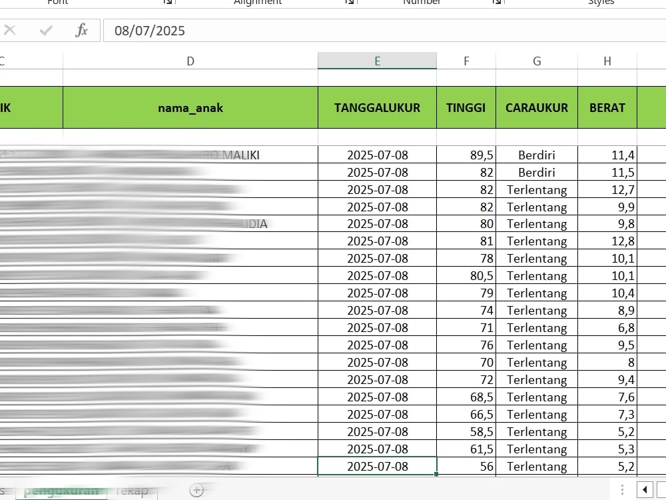Select height cell with value 56

[x=466, y=467]
